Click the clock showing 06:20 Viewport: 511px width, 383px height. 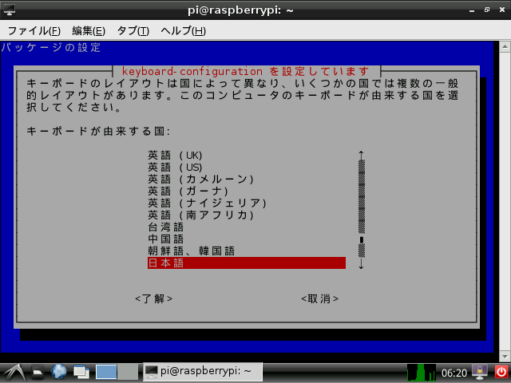coord(454,373)
